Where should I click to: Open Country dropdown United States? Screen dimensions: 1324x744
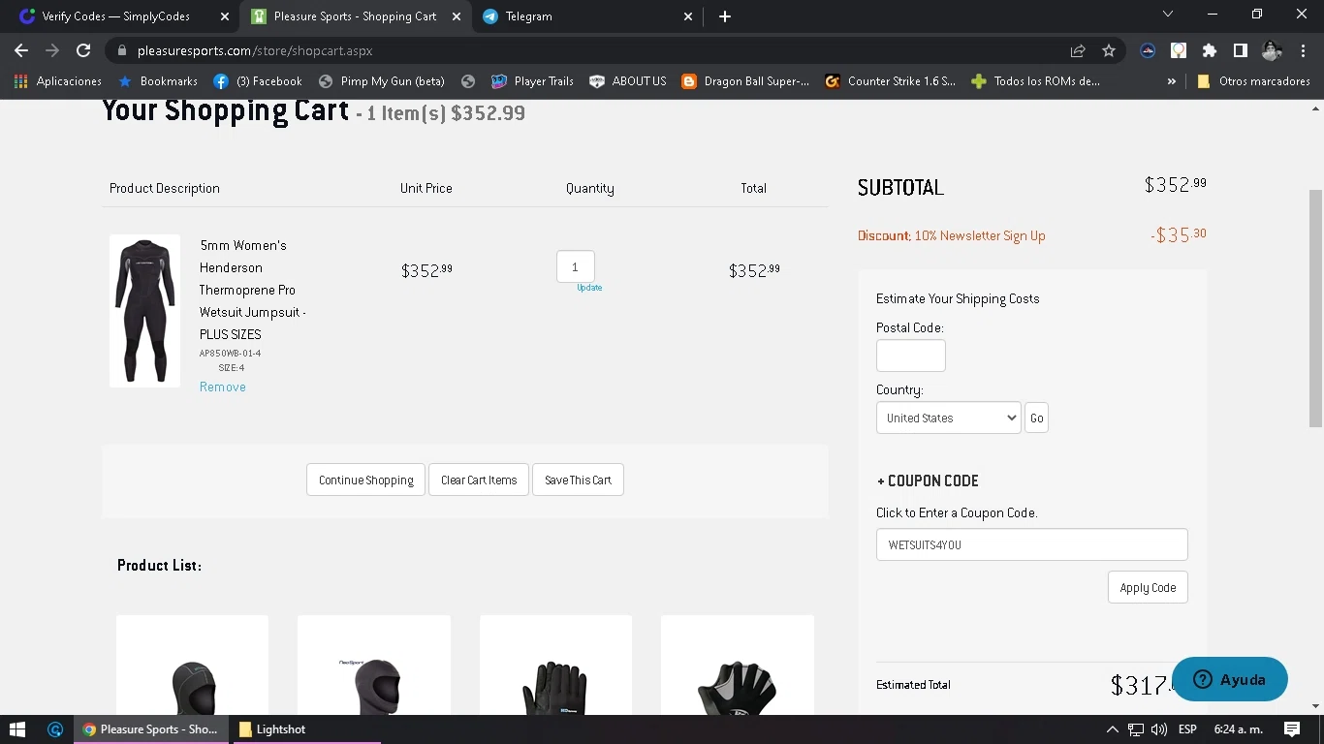(x=949, y=418)
